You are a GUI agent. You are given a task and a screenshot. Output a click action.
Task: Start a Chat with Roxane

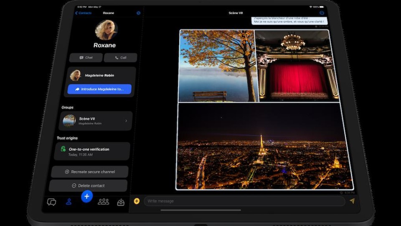point(86,58)
